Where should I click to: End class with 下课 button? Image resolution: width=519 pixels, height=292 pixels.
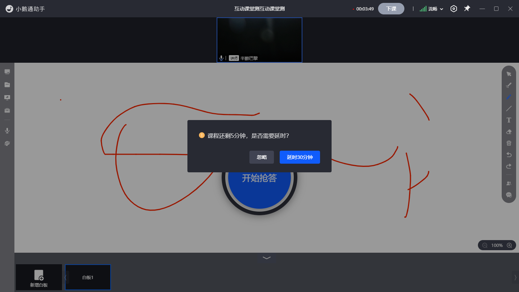pyautogui.click(x=391, y=9)
